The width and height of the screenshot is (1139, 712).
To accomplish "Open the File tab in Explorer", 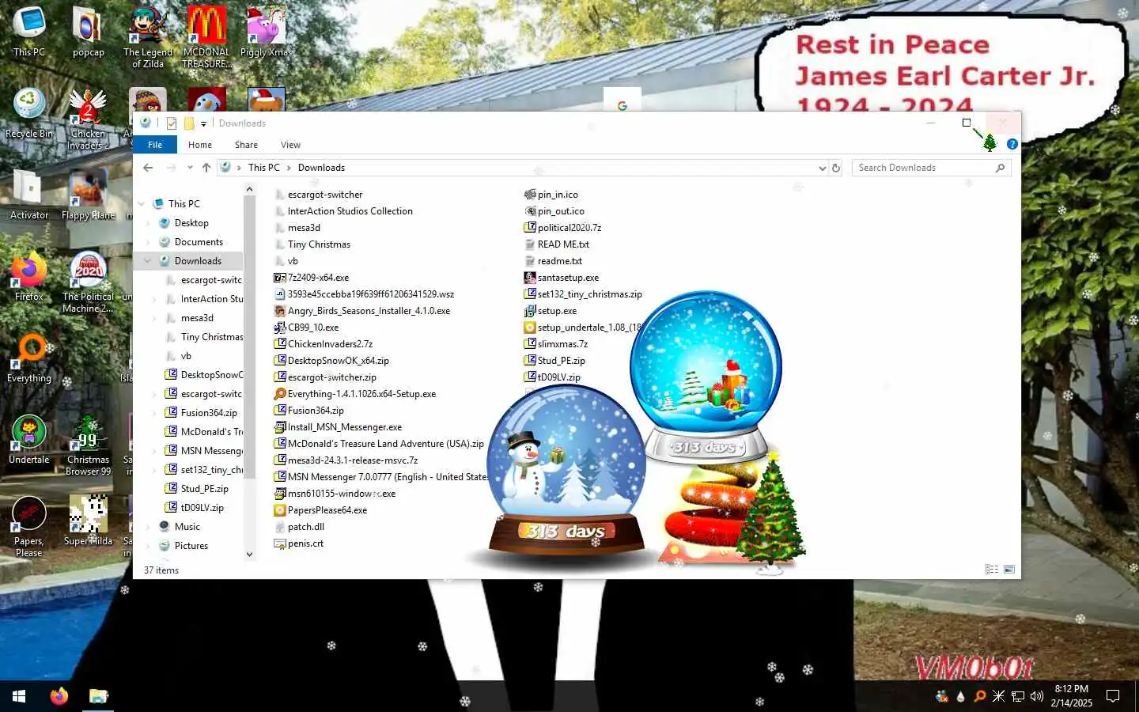I will [x=155, y=145].
